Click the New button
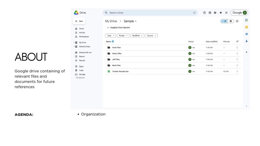 (79, 21)
